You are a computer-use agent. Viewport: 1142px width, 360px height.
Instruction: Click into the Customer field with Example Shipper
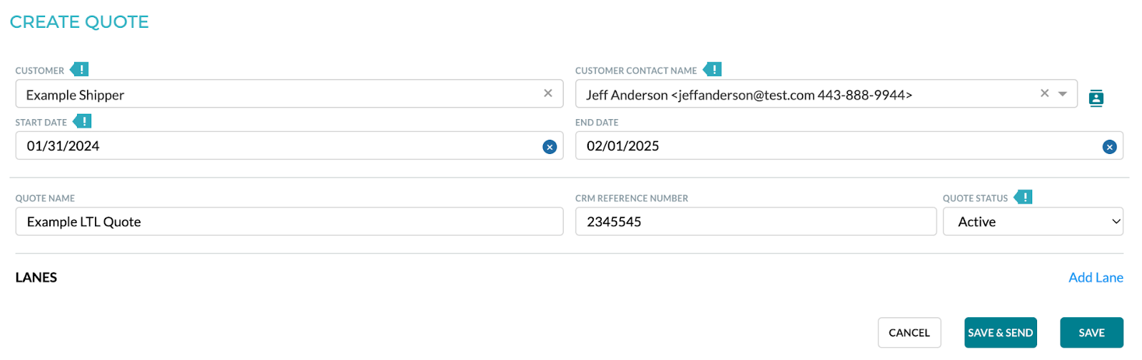tap(278, 95)
